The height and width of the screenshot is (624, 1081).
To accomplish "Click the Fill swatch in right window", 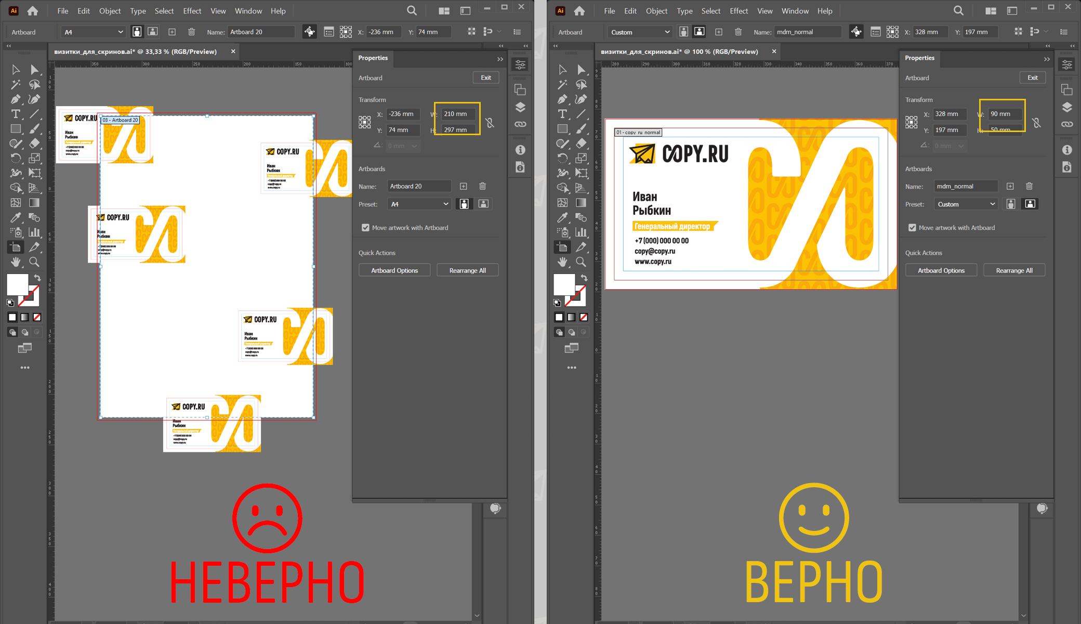I will click(x=563, y=284).
